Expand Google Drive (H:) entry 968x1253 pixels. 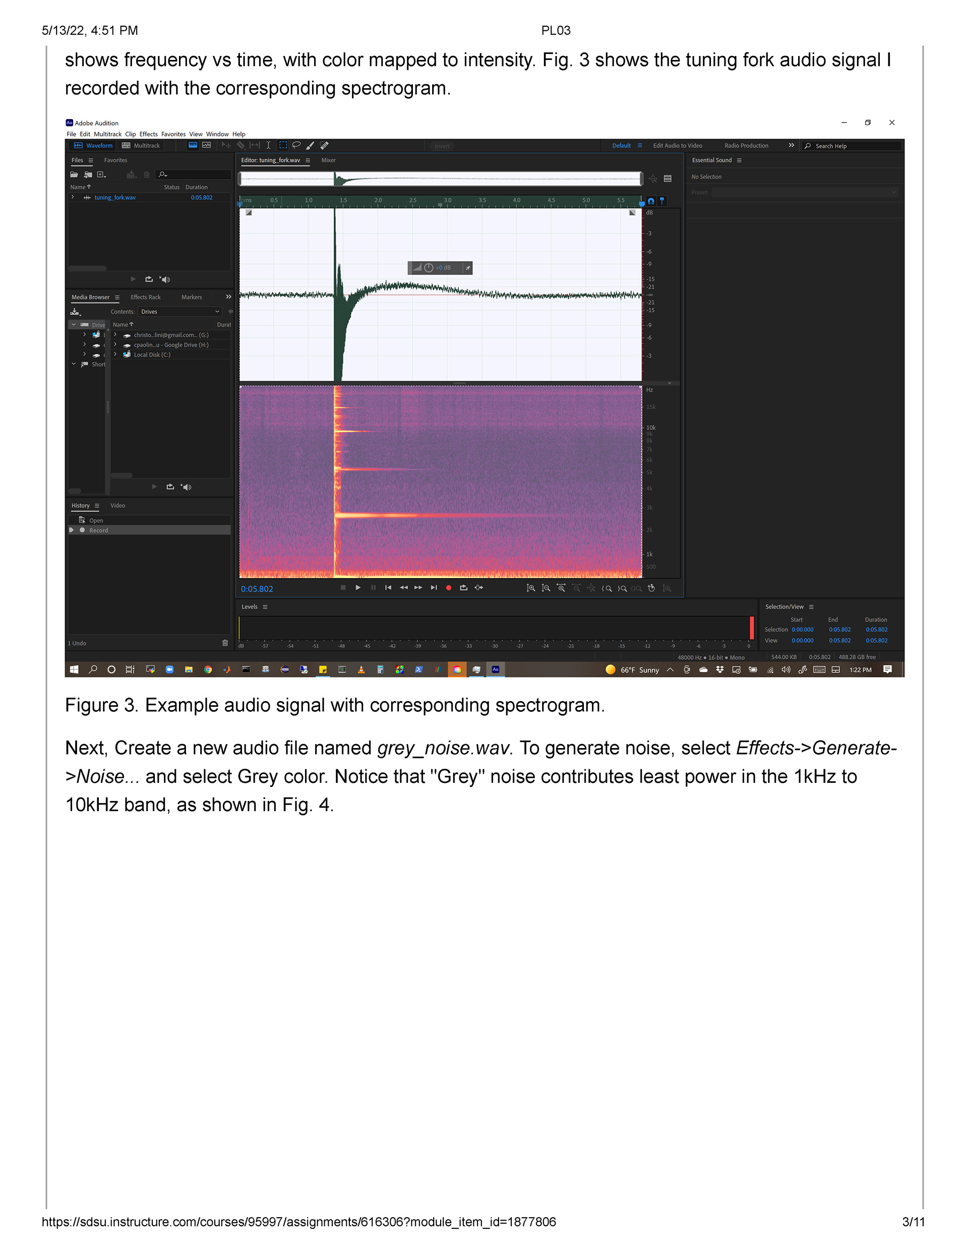115,345
